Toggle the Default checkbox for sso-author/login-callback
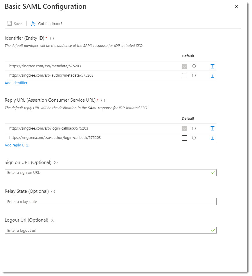Screen dimensions: 252x276 (x=185, y=138)
